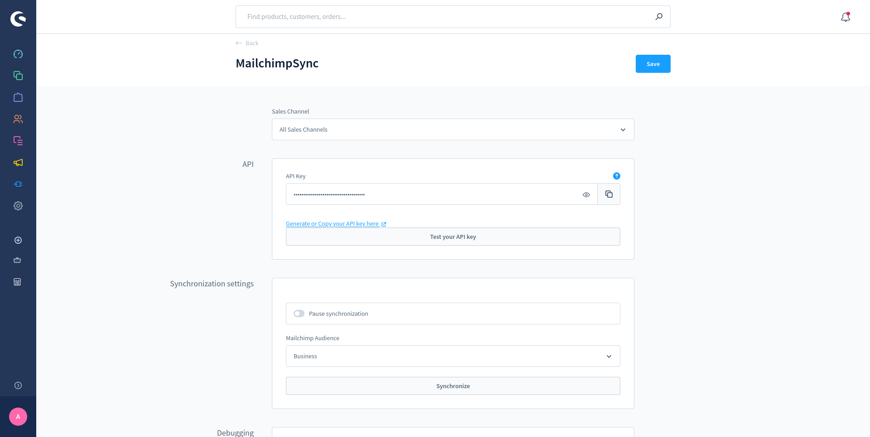The width and height of the screenshot is (870, 437).
Task: Open the user avatar 'A' menu
Action: coord(18,417)
